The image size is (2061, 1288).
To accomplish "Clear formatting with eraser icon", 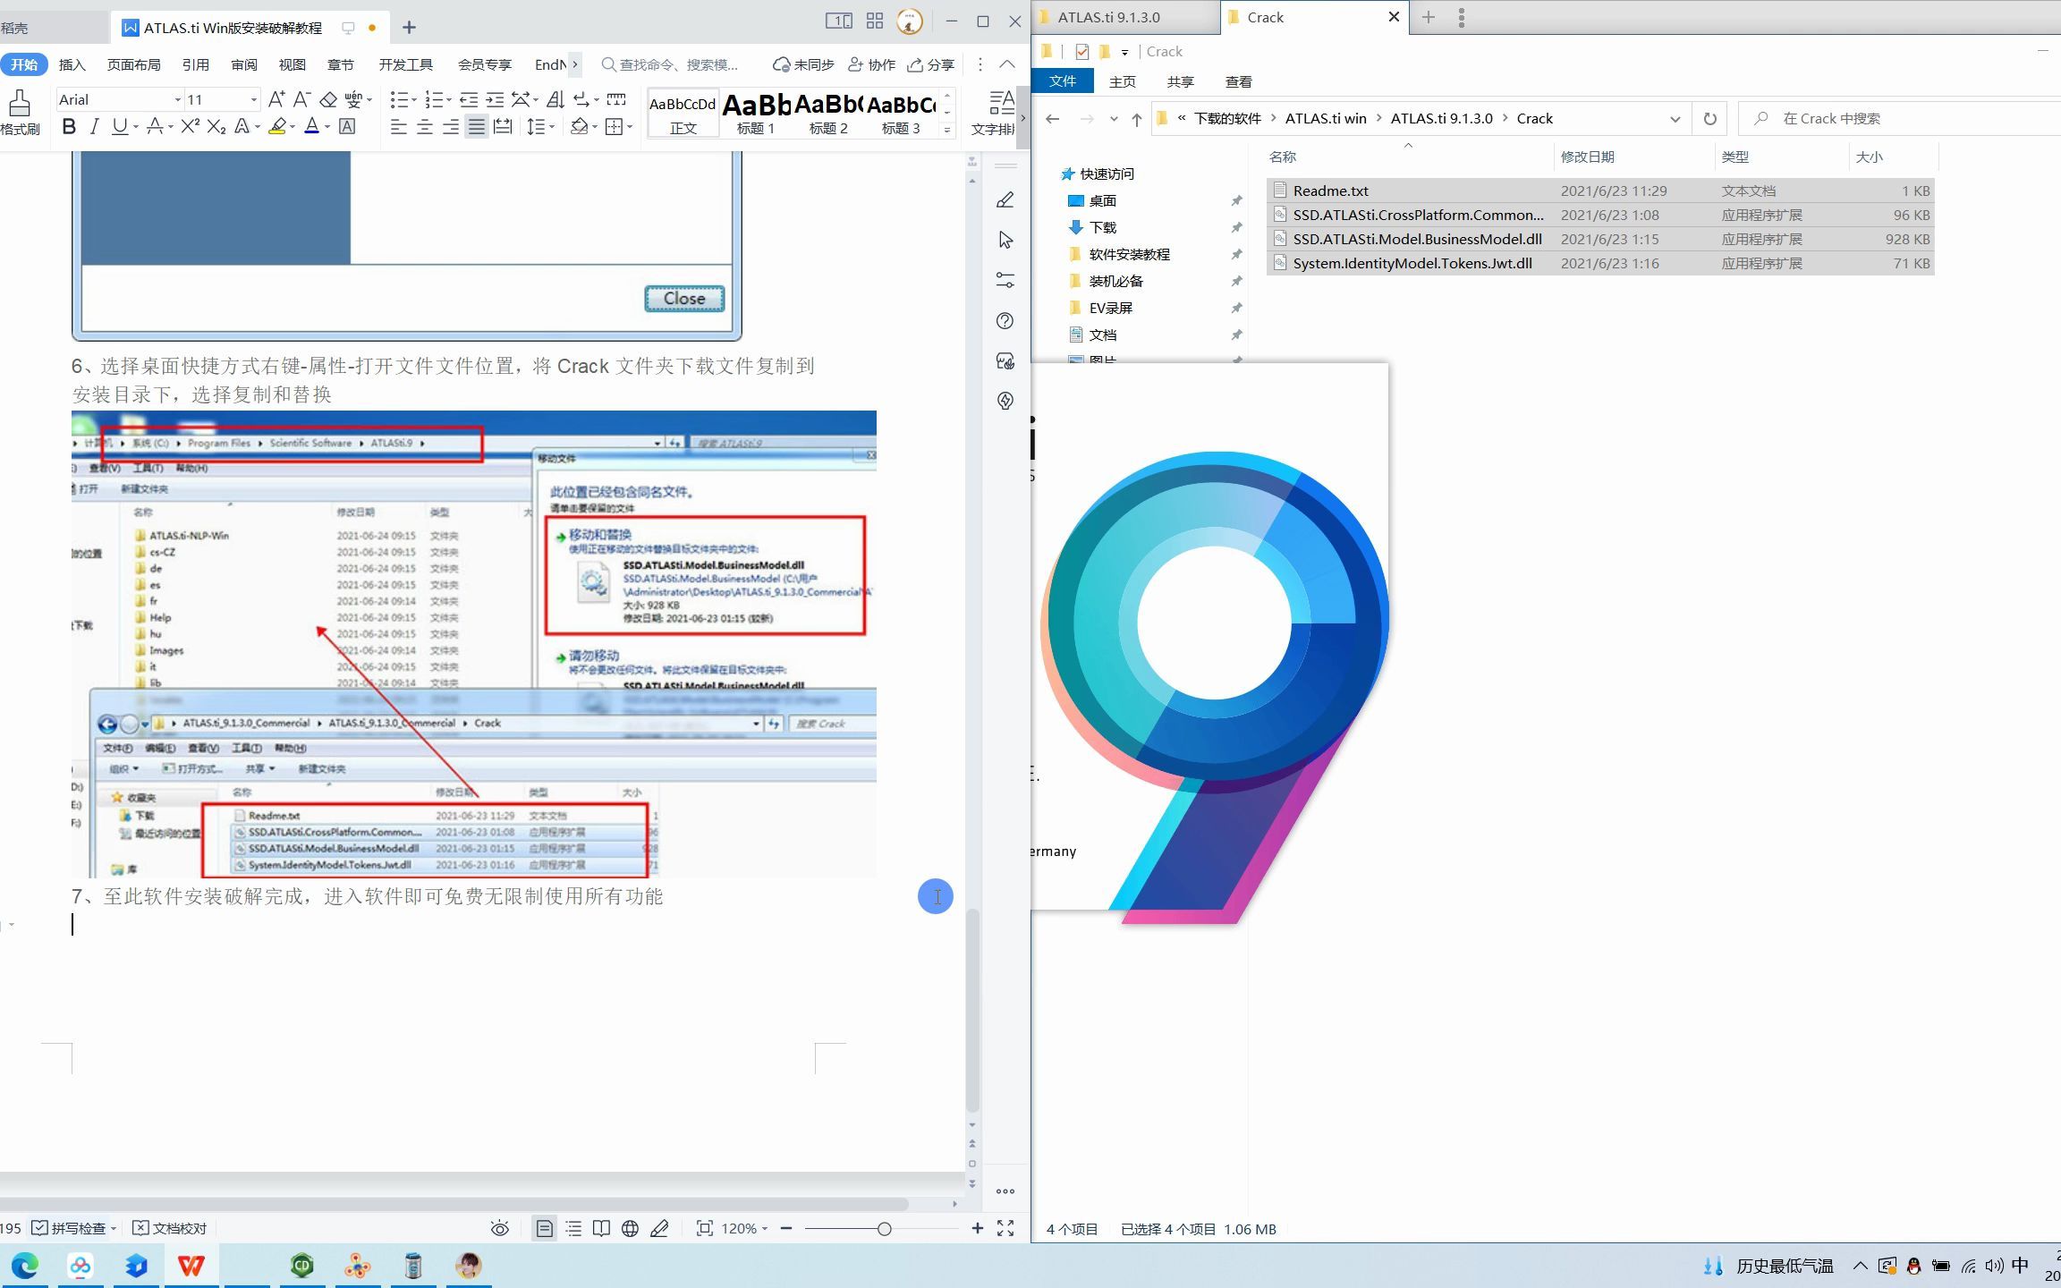I will [328, 99].
